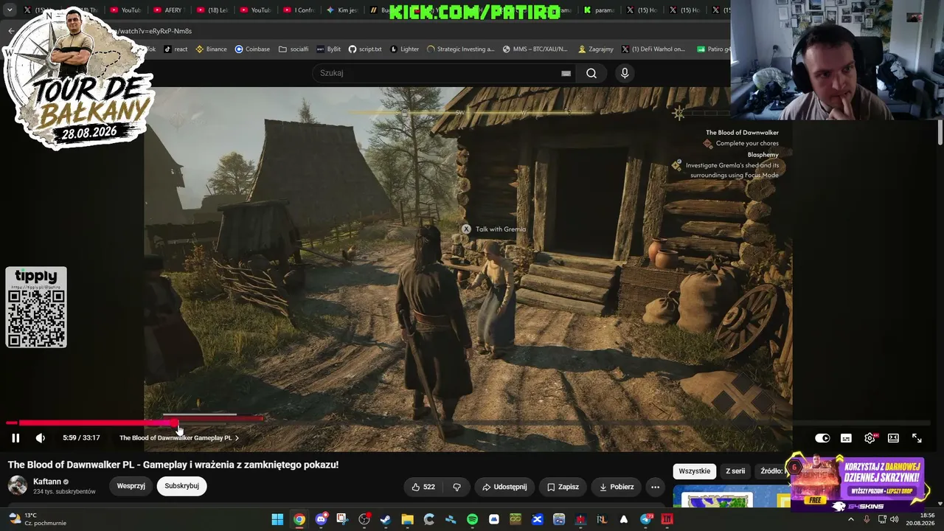
Task: Switch to the AFERY browser tab
Action: point(169,10)
